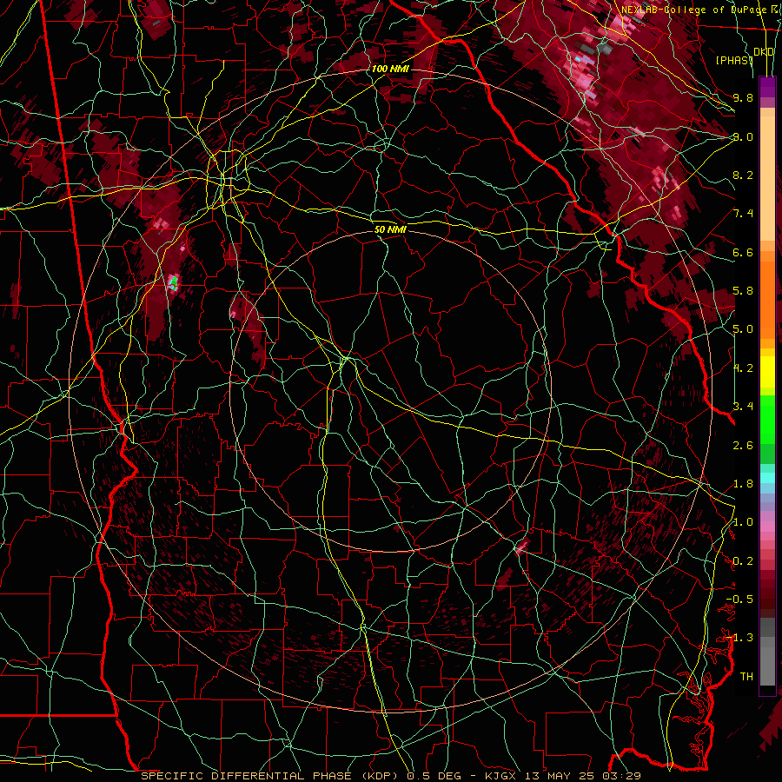The image size is (782, 782).
Task: Click the (KDP) abbreviation in the footer
Action: point(379,776)
